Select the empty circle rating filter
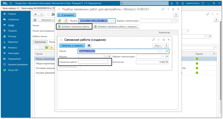Viewport: 223px width, 119px height. pos(42,48)
